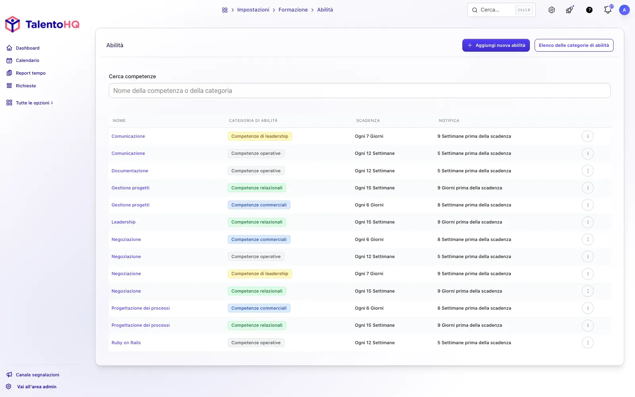Open three-dot menu for Leadership row
635x397 pixels.
(x=588, y=222)
